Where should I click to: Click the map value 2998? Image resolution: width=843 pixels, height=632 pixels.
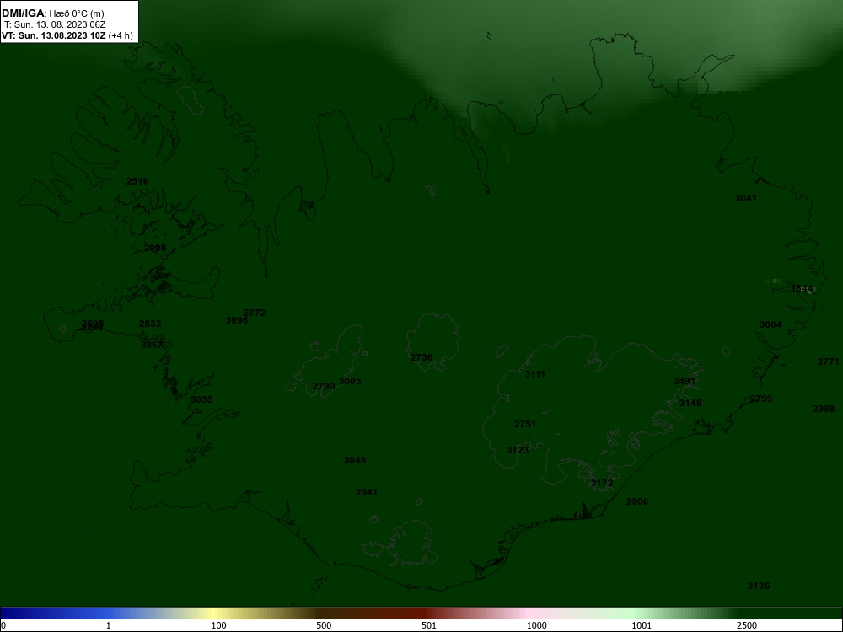(824, 409)
